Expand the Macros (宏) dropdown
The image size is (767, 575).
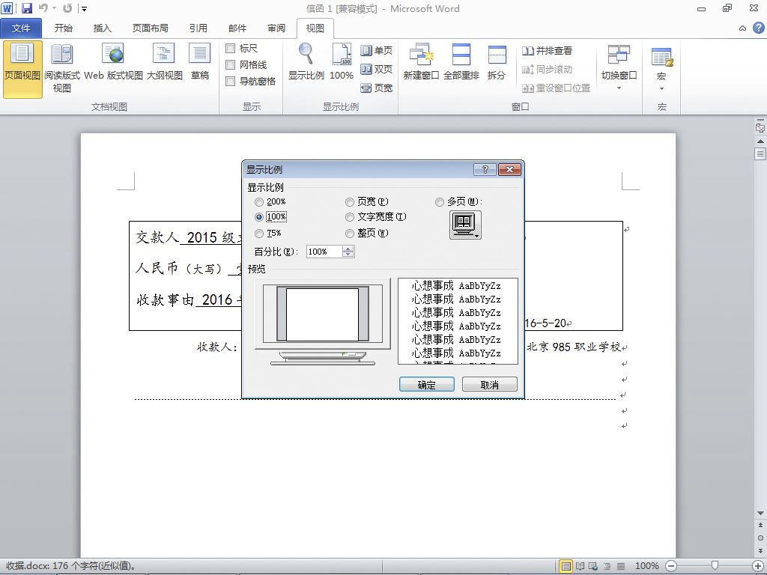point(661,67)
